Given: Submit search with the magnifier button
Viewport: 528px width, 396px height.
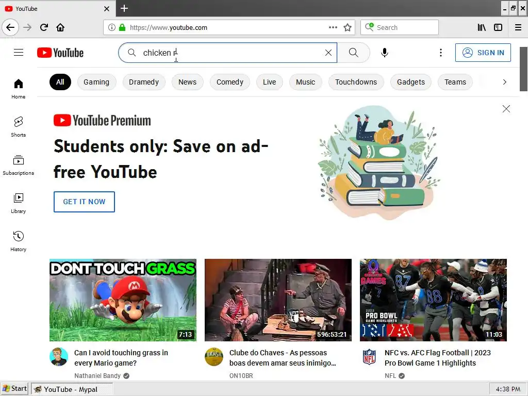Looking at the screenshot, I should pos(353,53).
